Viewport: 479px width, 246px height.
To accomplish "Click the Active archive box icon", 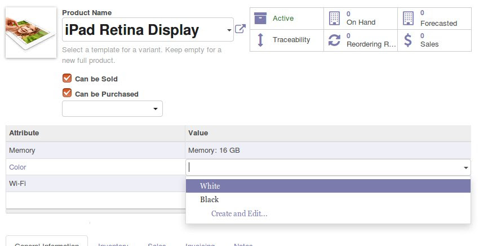I will tap(260, 19).
